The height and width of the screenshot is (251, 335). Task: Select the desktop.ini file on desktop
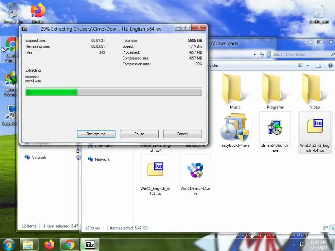[x=319, y=13]
